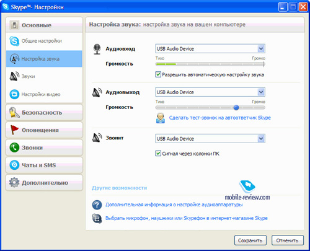Click the green phone icon for Звонки
The height and width of the screenshot is (251, 310).
pos(14,148)
